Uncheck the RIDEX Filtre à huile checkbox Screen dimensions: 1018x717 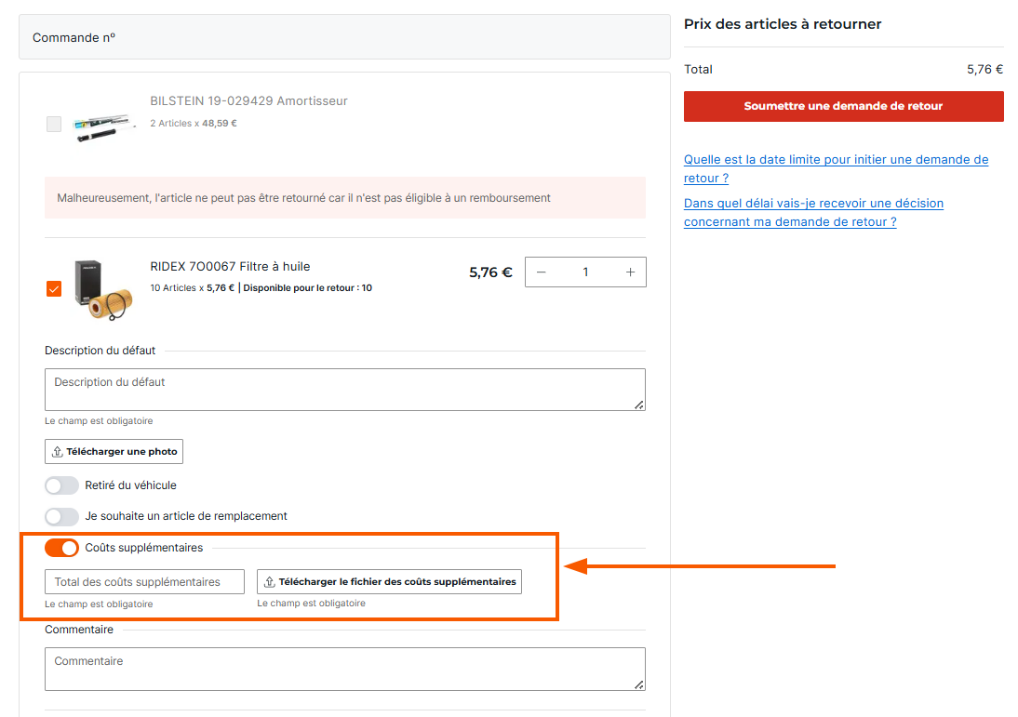(x=54, y=288)
